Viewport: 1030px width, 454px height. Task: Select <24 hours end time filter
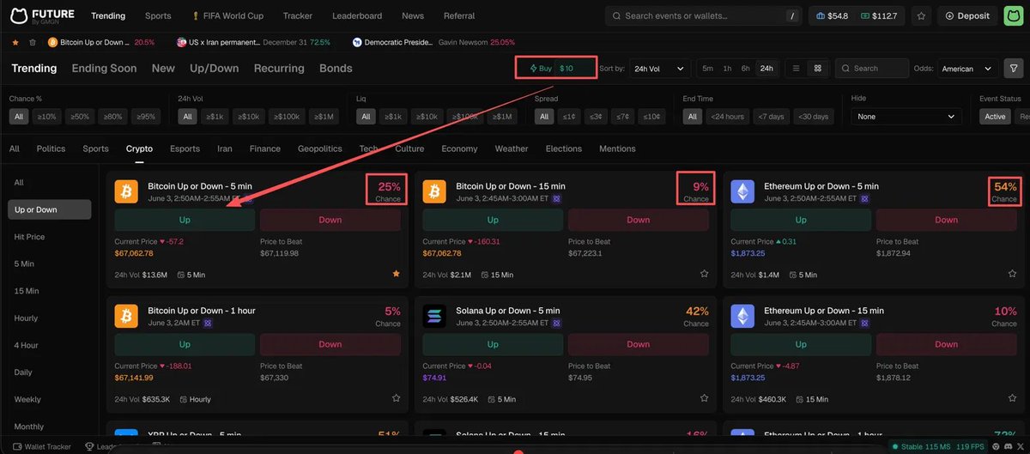[x=726, y=117]
